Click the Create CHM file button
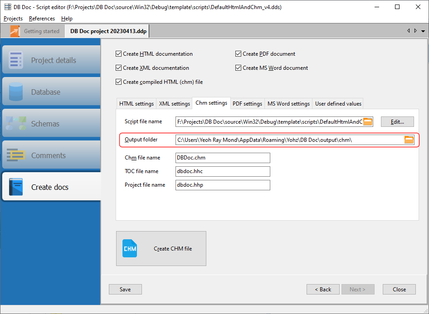 [161, 248]
